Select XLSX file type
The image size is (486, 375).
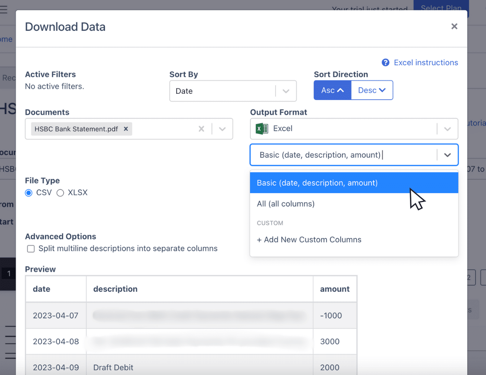click(x=60, y=193)
